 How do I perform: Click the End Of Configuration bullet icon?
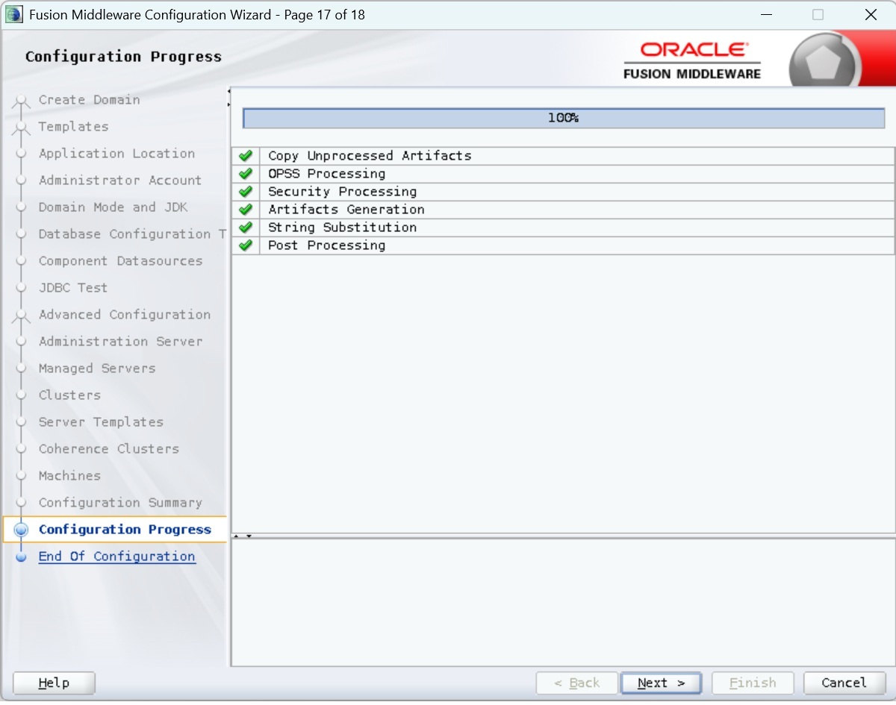(x=21, y=557)
